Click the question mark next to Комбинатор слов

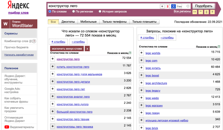pyautogui.click(x=34, y=41)
